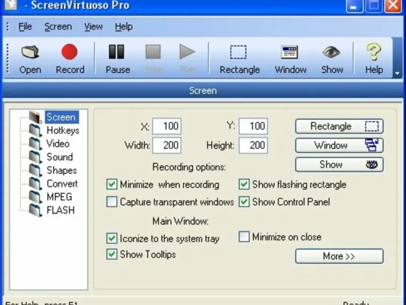Open the File menu
The image size is (406, 305).
tap(25, 26)
